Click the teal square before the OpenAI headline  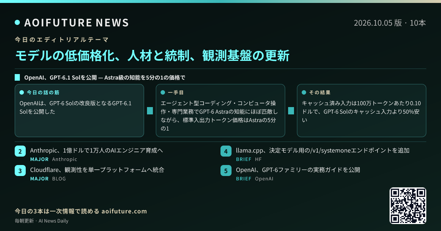[17, 77]
